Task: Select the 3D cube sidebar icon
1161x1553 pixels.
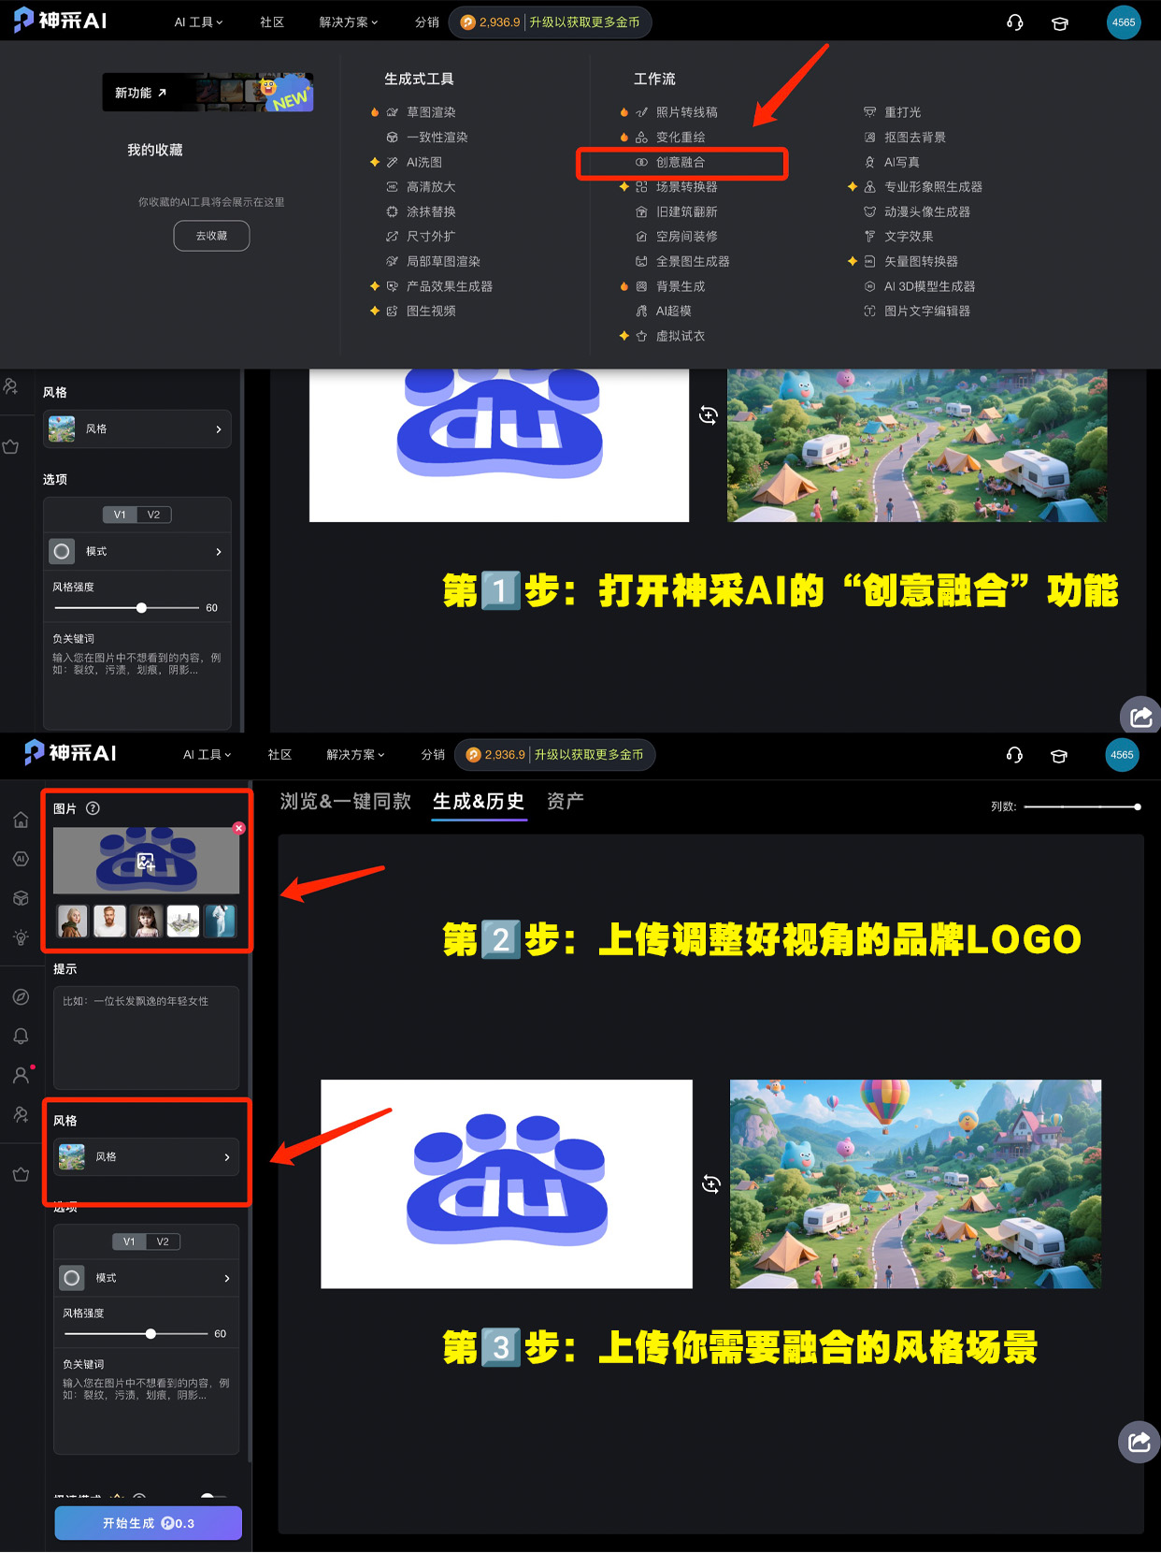Action: [x=21, y=898]
